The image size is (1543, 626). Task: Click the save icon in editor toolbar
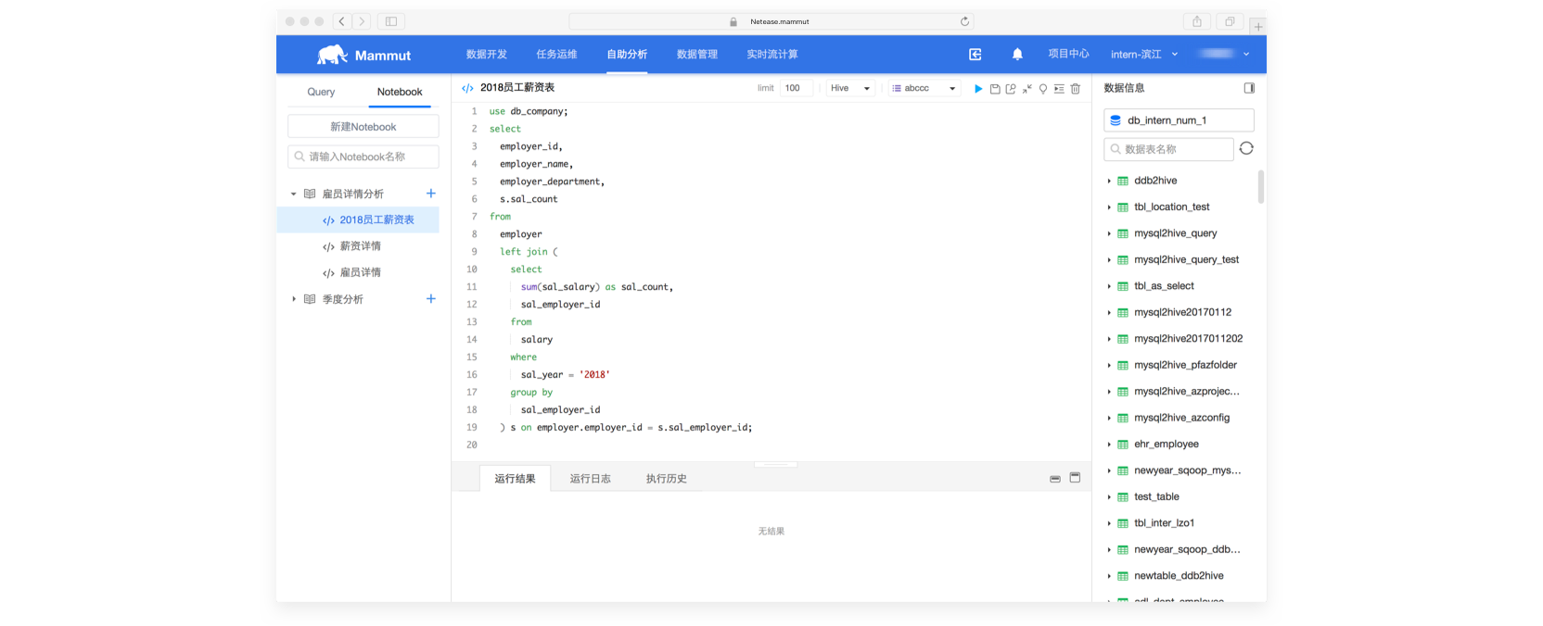pos(995,89)
